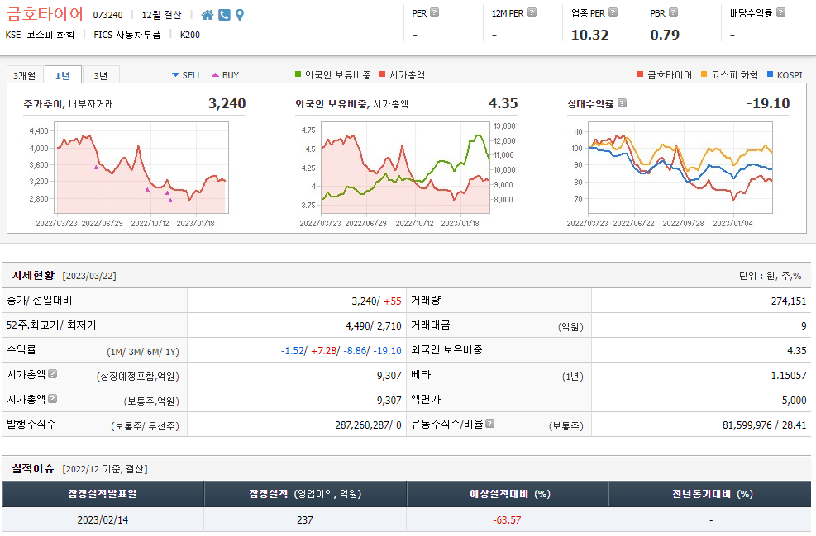
Task: Click the green 외국인 보유비중 legend swatch
Action: click(x=298, y=74)
